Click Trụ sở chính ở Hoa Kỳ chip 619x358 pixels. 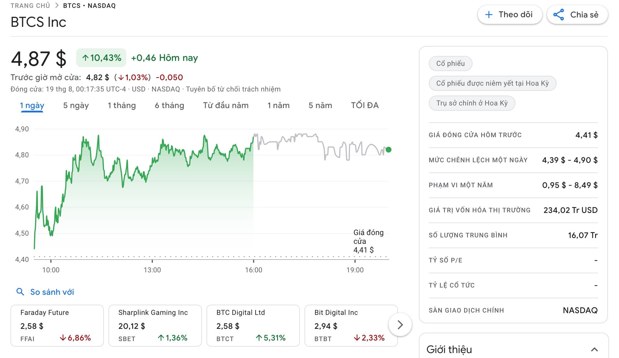click(472, 103)
